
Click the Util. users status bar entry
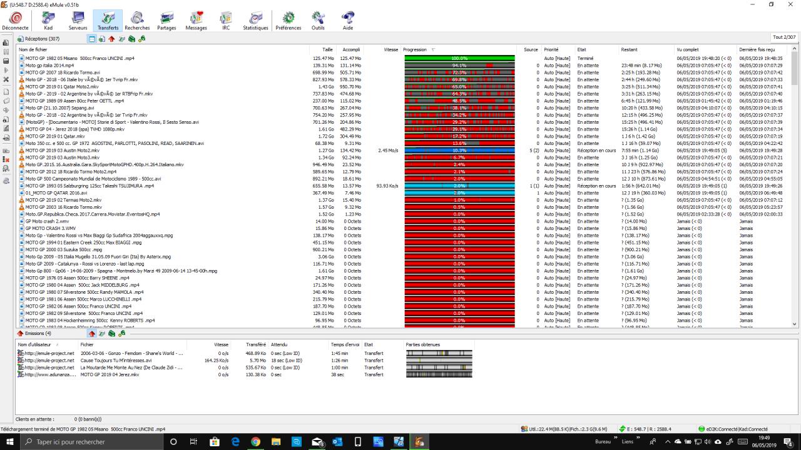564,429
